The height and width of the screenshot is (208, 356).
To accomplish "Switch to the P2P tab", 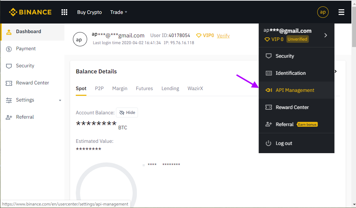I will (99, 88).
